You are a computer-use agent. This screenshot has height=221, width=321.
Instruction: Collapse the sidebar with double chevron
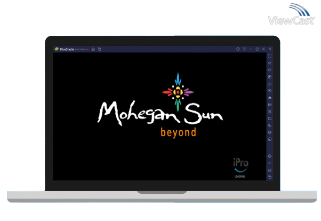pyautogui.click(x=270, y=49)
